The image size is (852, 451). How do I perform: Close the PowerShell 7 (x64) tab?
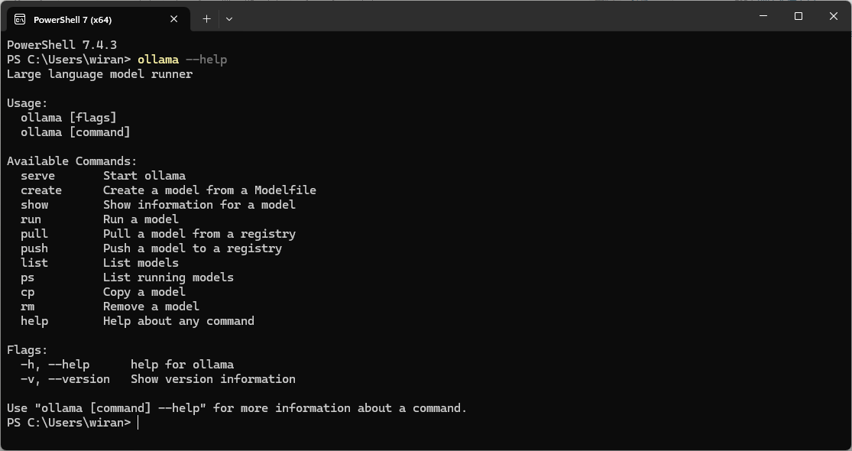pyautogui.click(x=174, y=19)
